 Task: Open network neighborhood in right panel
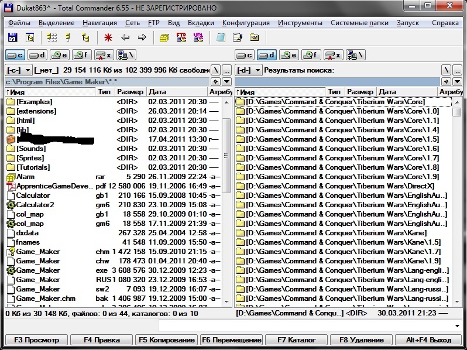pyautogui.click(x=356, y=55)
